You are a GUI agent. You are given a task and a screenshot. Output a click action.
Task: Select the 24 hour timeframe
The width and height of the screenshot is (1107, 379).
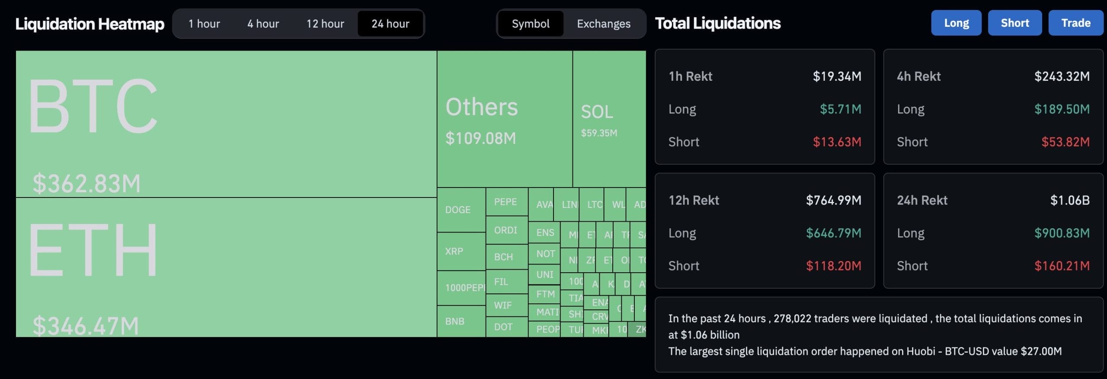pos(390,24)
